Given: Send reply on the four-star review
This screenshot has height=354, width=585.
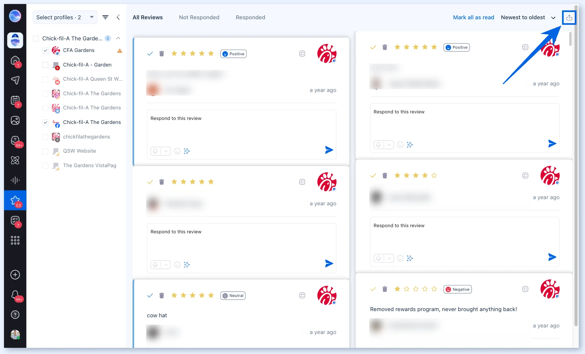Looking at the screenshot, I should point(552,257).
